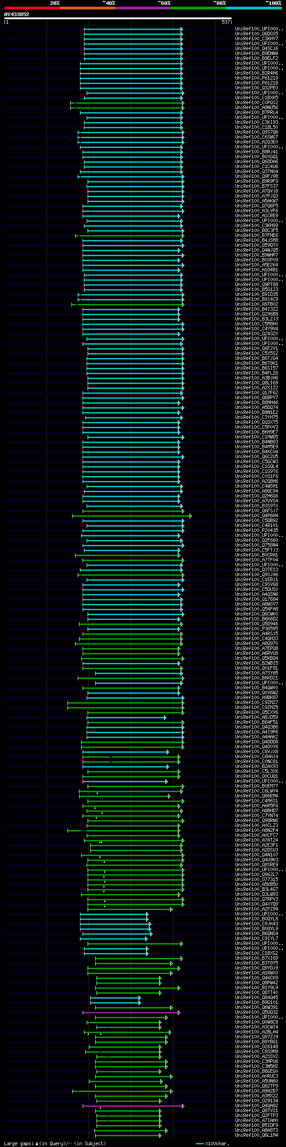Click the UniRef100_A8JD59 label
Viewport: 286px width, 1147px height.
coord(257,717)
